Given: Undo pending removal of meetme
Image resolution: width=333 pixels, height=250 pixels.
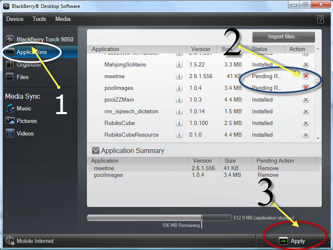Looking at the screenshot, I should (x=305, y=76).
